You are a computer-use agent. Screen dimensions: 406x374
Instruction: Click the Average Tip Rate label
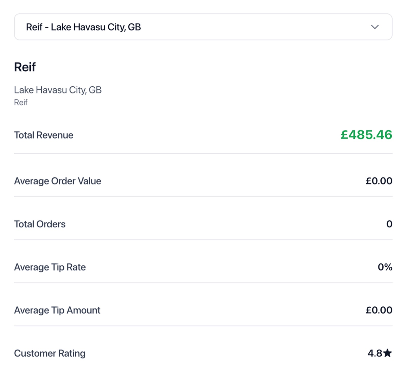50,267
